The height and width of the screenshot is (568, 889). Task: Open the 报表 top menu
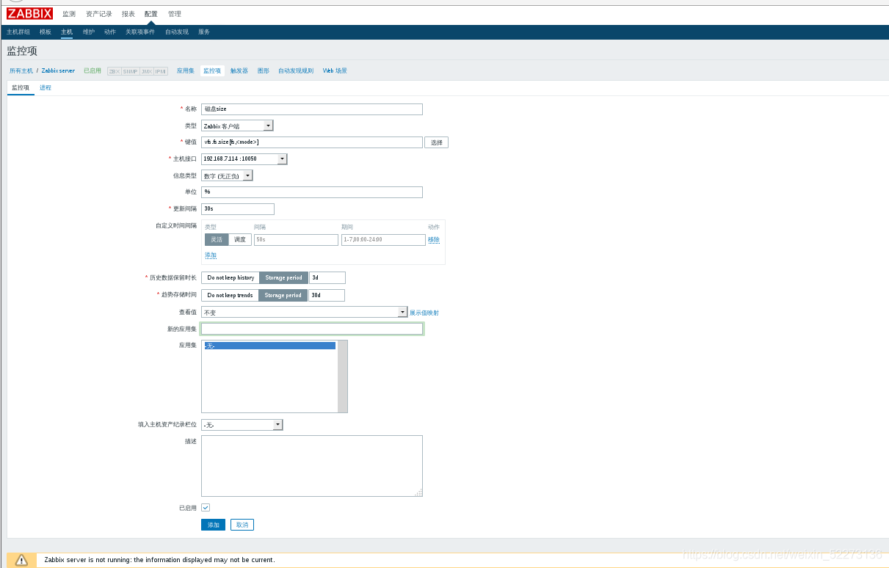[128, 14]
